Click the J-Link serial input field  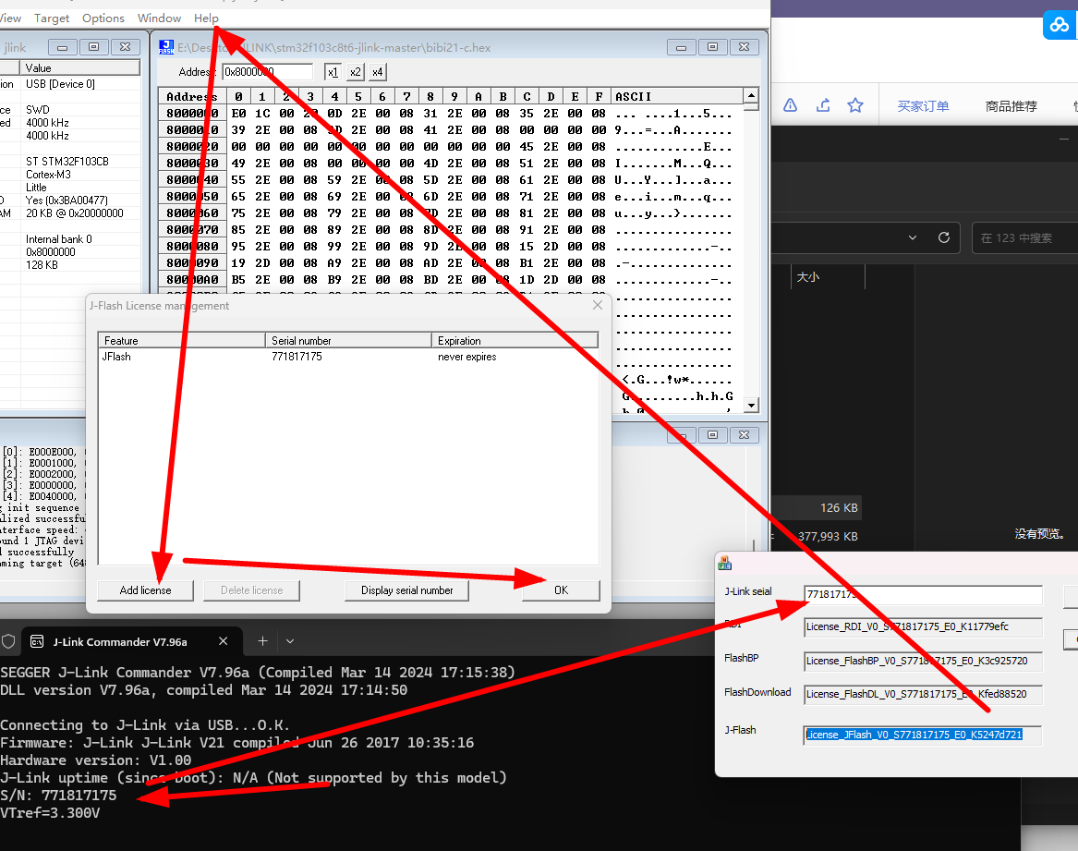922,594
